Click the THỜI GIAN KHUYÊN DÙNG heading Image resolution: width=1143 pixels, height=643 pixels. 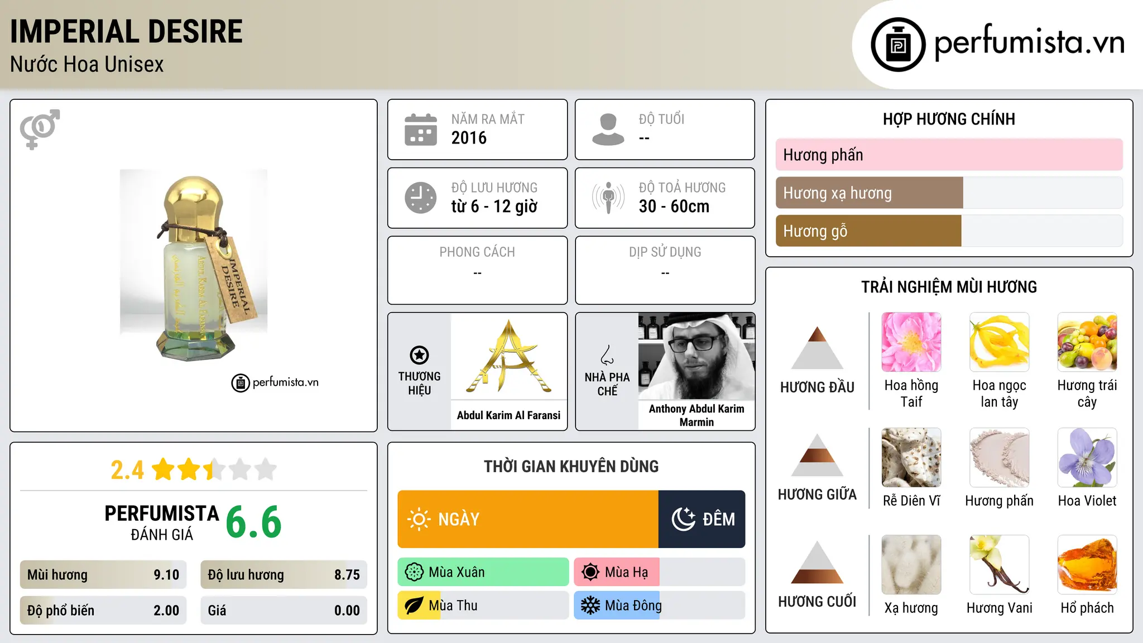tap(571, 466)
